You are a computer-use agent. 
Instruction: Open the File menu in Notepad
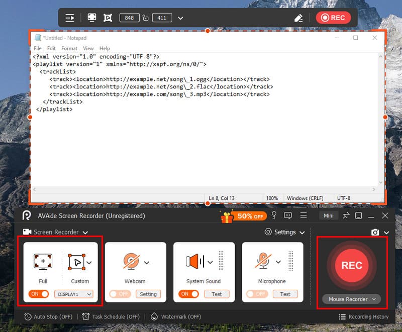coord(38,48)
